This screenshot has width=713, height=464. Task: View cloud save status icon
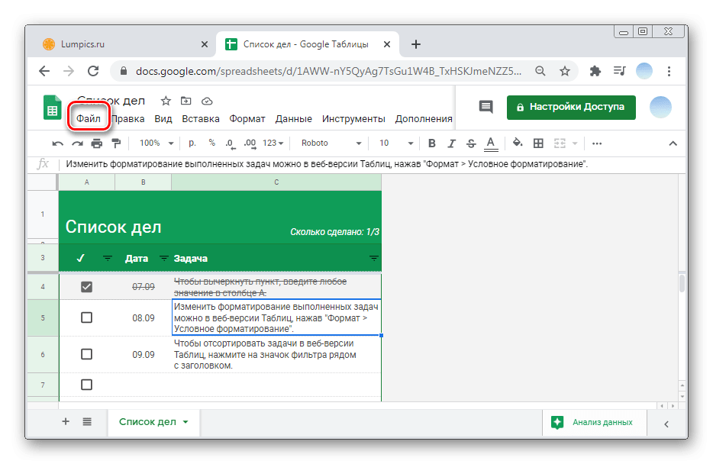[207, 101]
